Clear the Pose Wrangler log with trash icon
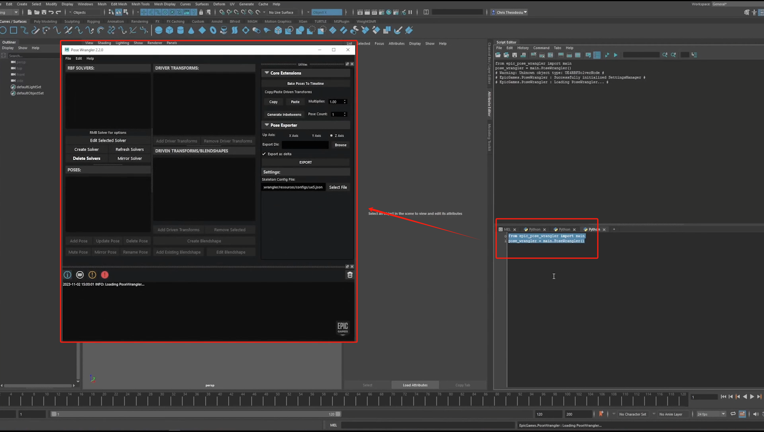 (x=350, y=274)
